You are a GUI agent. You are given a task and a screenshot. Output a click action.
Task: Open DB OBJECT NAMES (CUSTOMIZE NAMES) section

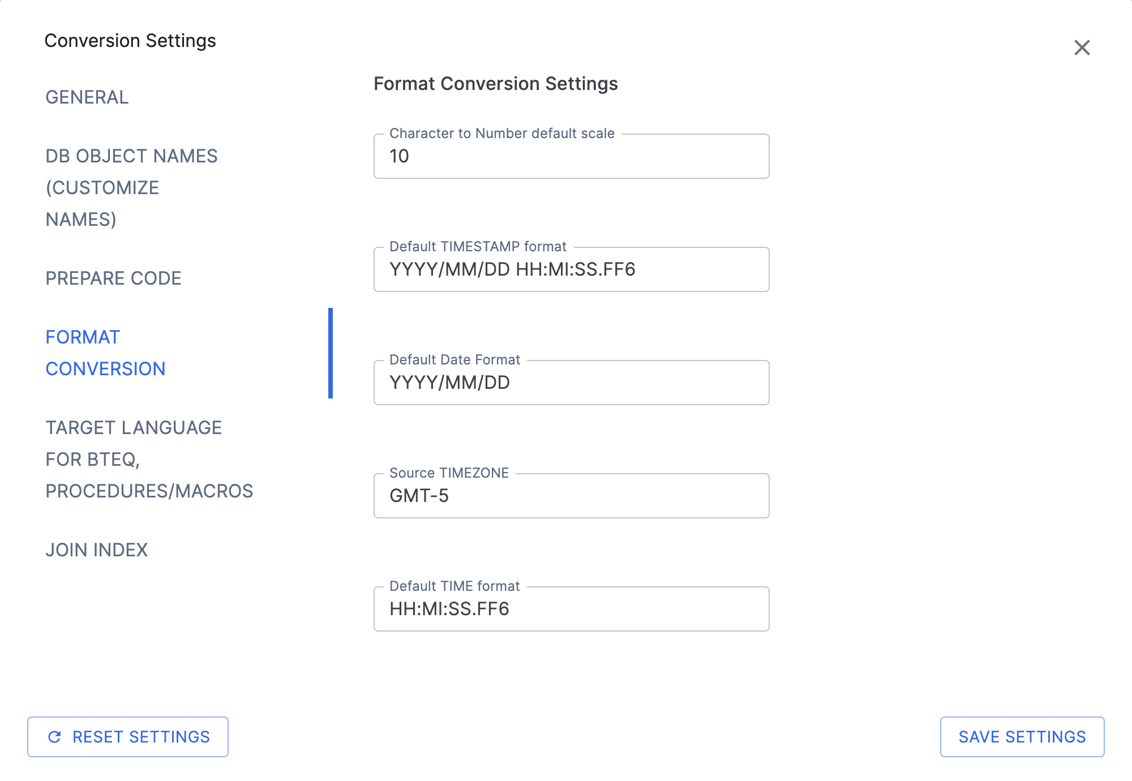pos(131,187)
